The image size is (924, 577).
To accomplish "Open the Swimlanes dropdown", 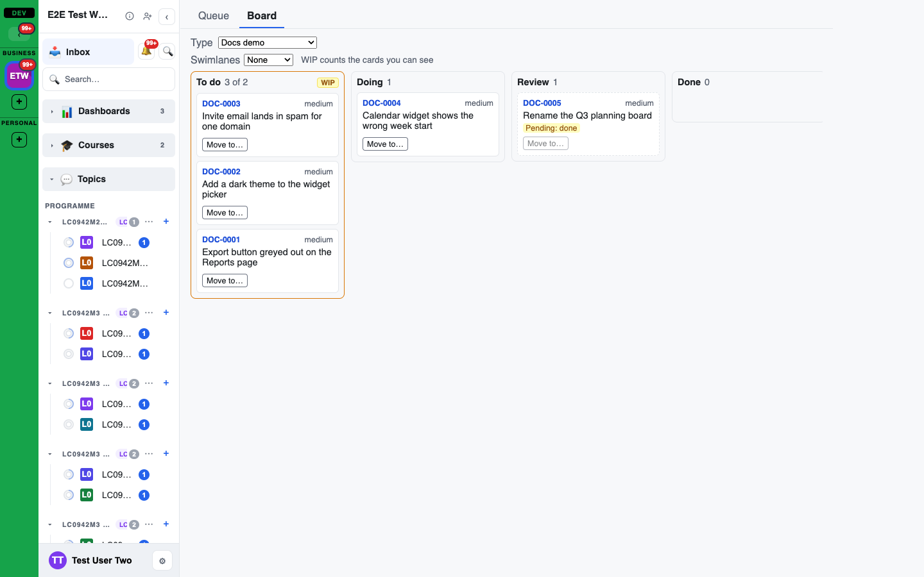I will [268, 60].
